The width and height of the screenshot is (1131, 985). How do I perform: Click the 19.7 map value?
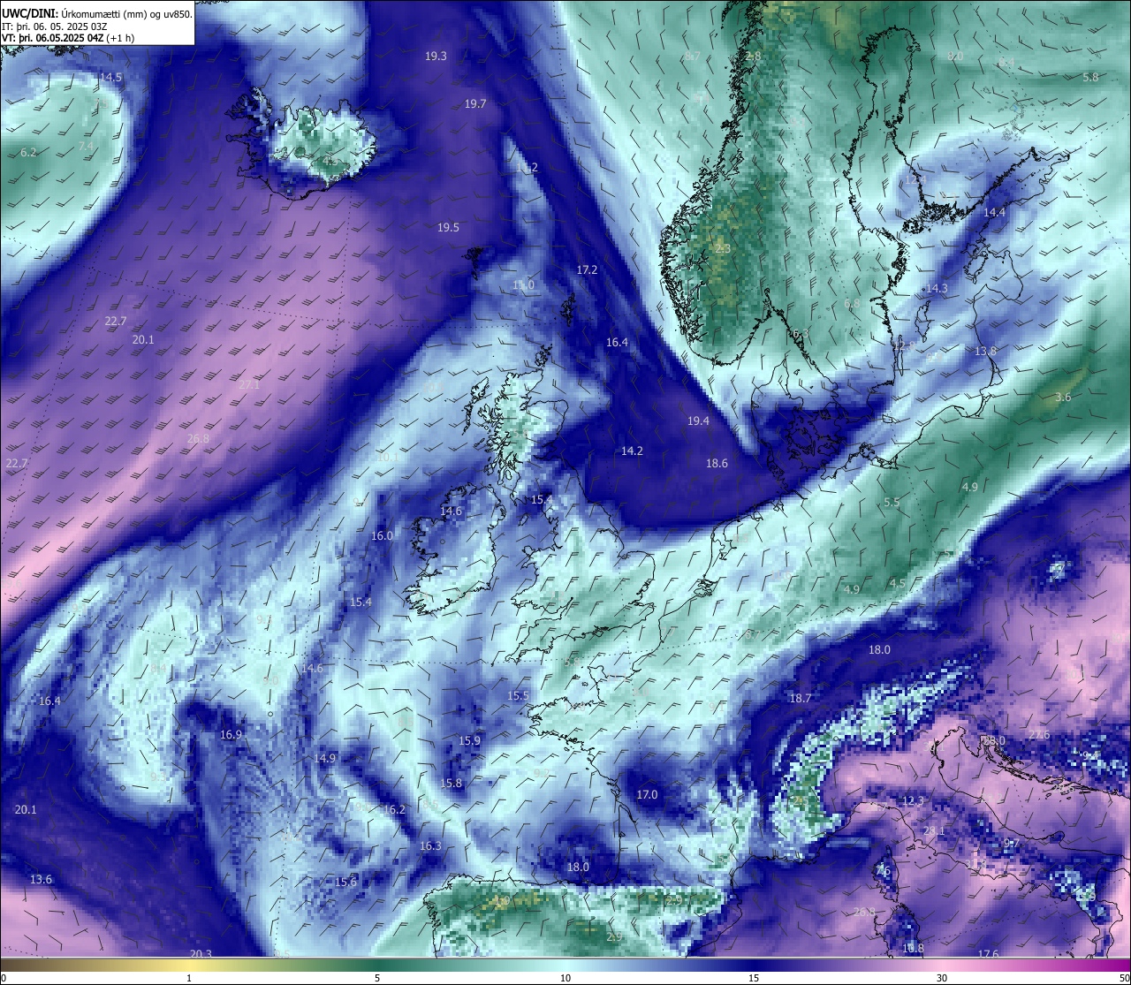click(x=475, y=104)
